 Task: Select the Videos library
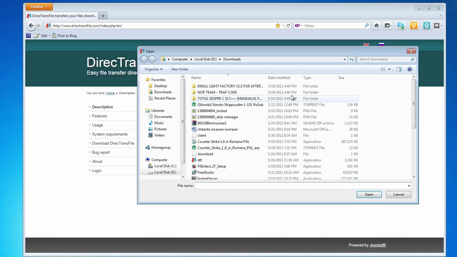tap(159, 135)
